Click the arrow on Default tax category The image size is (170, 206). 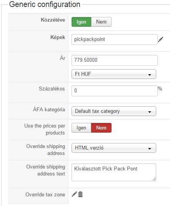(x=150, y=112)
